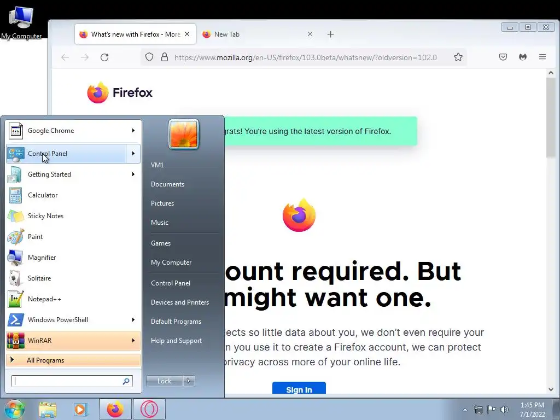This screenshot has height=420, width=560.
Task: Open Help and Support
Action: (176, 341)
